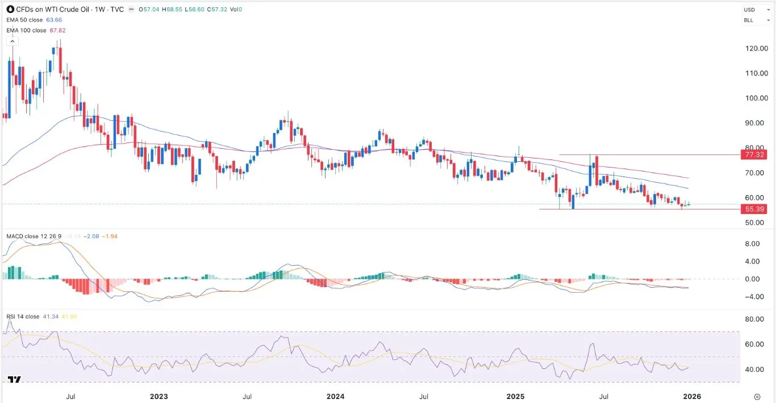The height and width of the screenshot is (403, 776).
Task: Click the TradingView logo at bottom left
Action: point(15,380)
